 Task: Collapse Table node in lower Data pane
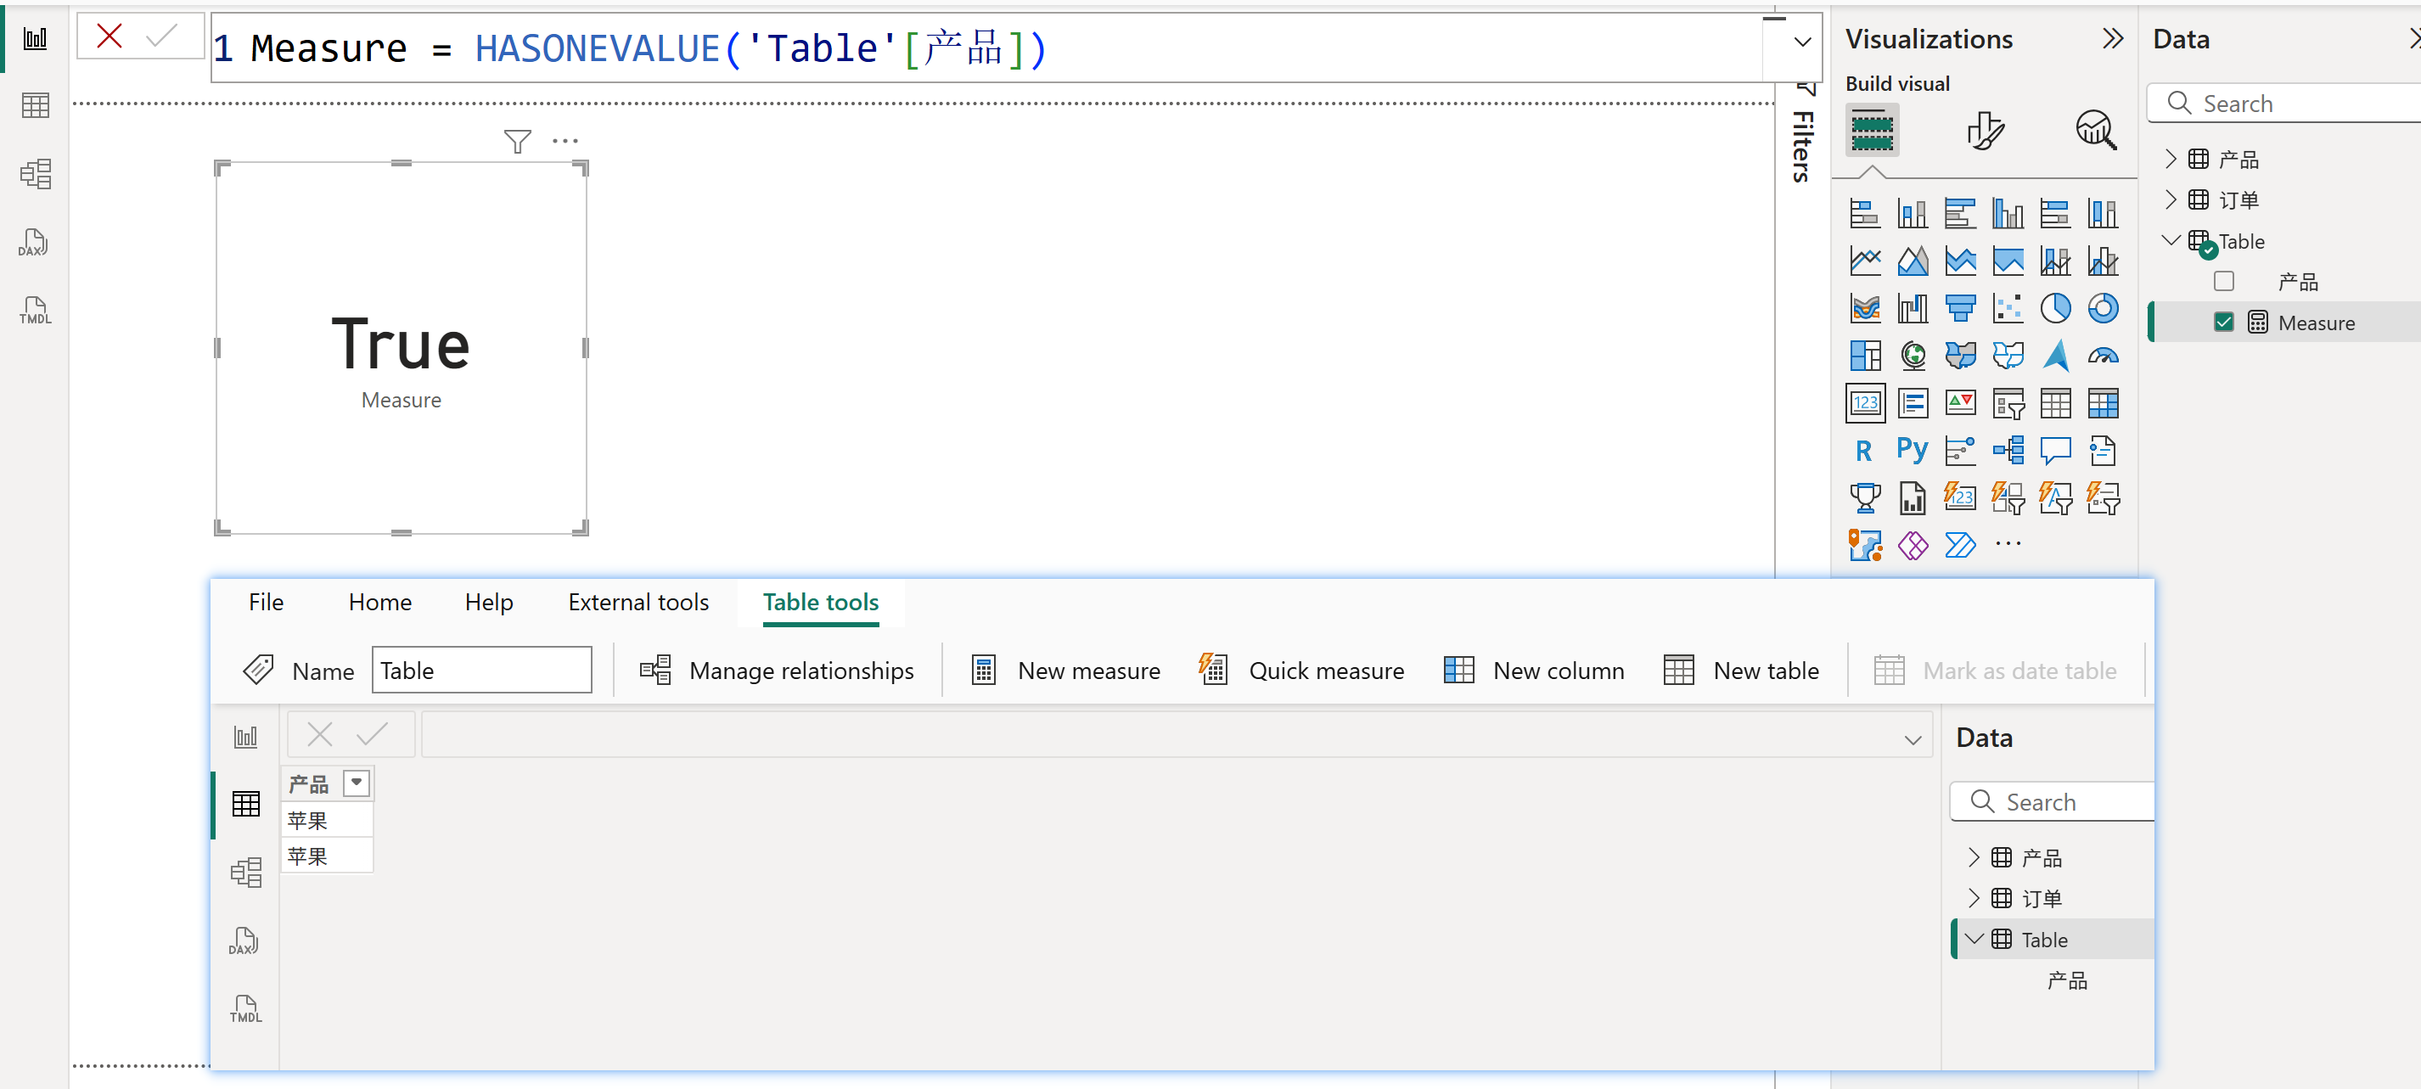pos(1973,939)
